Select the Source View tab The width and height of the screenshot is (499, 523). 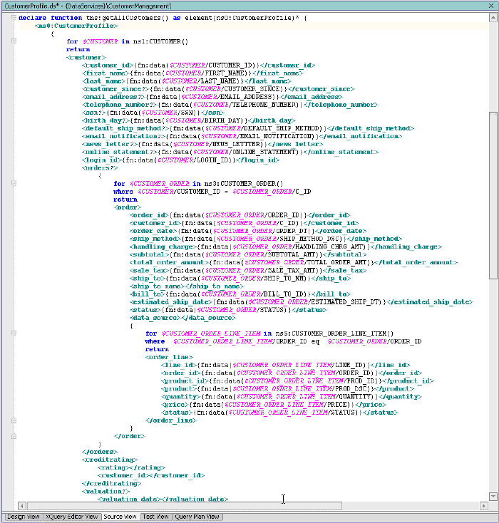(x=120, y=517)
